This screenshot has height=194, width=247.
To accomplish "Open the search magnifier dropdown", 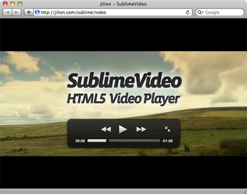I will click(x=200, y=12).
